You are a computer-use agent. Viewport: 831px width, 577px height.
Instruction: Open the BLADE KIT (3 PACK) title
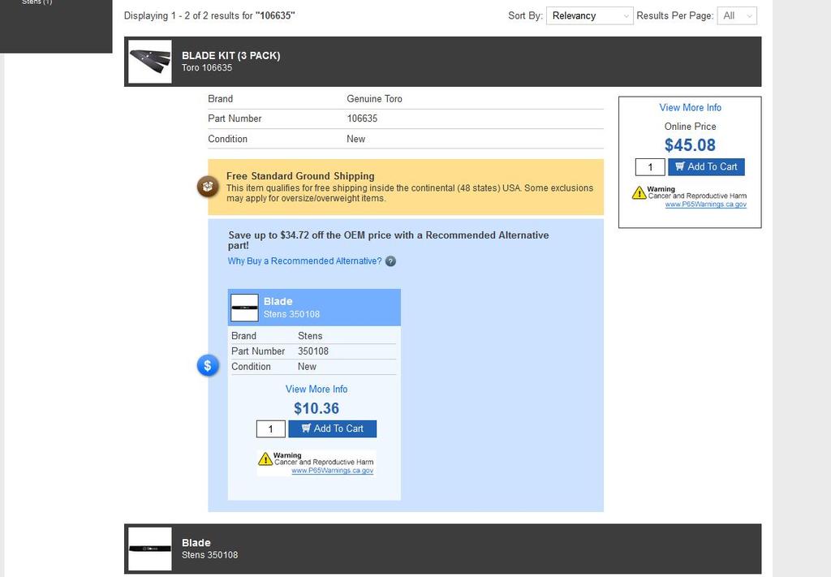[231, 56]
